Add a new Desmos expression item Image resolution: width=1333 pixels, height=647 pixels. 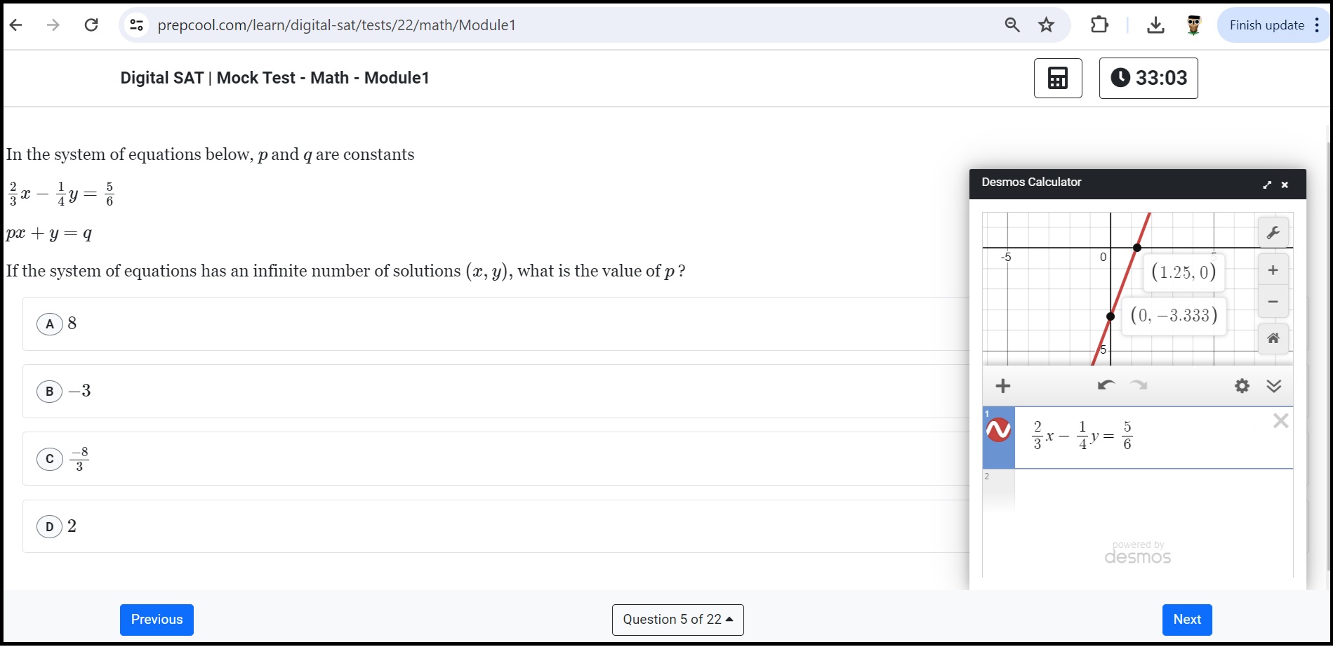pos(1003,385)
